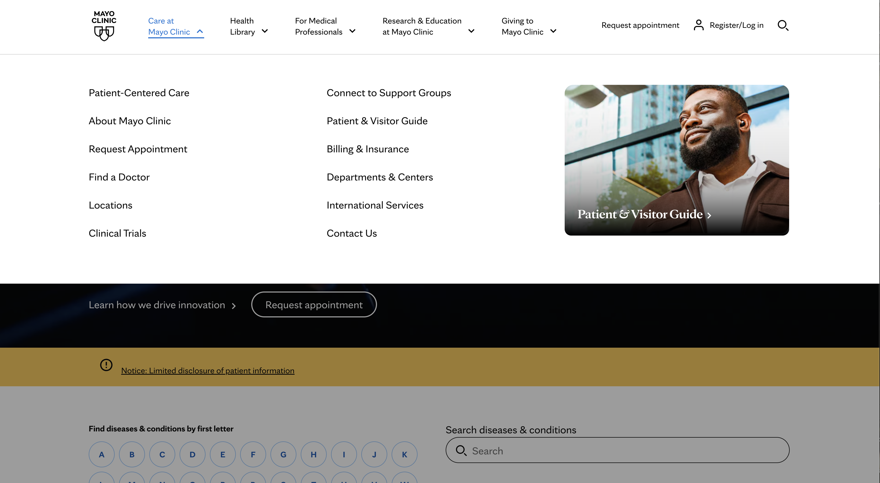Click the Mayo Clinic shield logo
880x483 pixels.
pyautogui.click(x=104, y=26)
